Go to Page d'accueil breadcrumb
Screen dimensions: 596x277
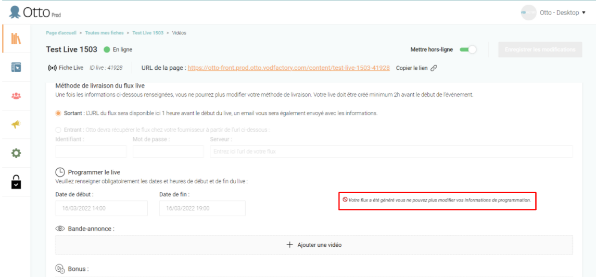point(61,33)
